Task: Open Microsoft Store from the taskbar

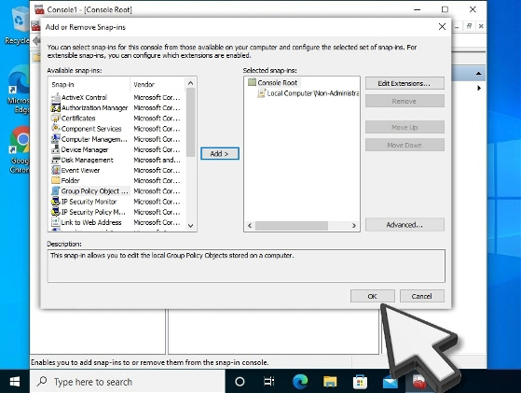Action: click(360, 382)
